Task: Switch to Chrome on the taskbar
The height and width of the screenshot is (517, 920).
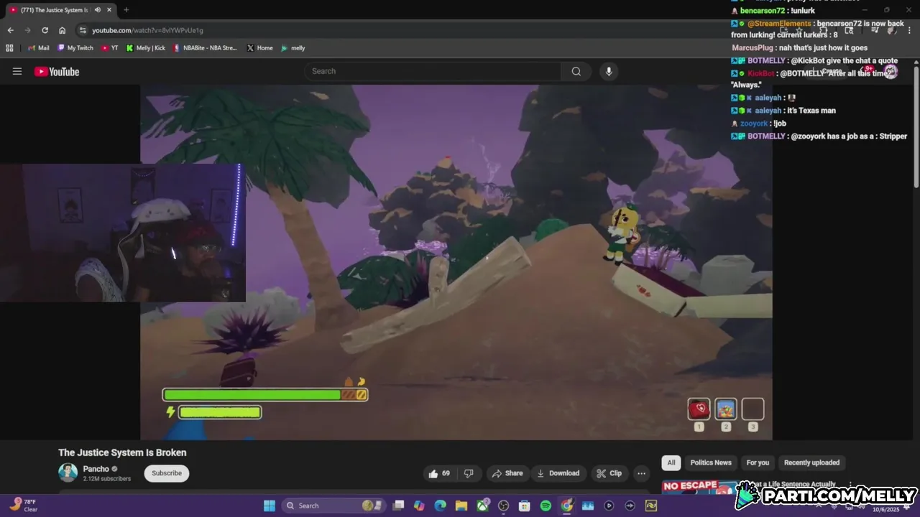Action: (x=567, y=506)
